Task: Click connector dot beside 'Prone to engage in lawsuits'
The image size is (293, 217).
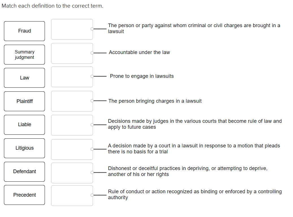Action: (92, 76)
